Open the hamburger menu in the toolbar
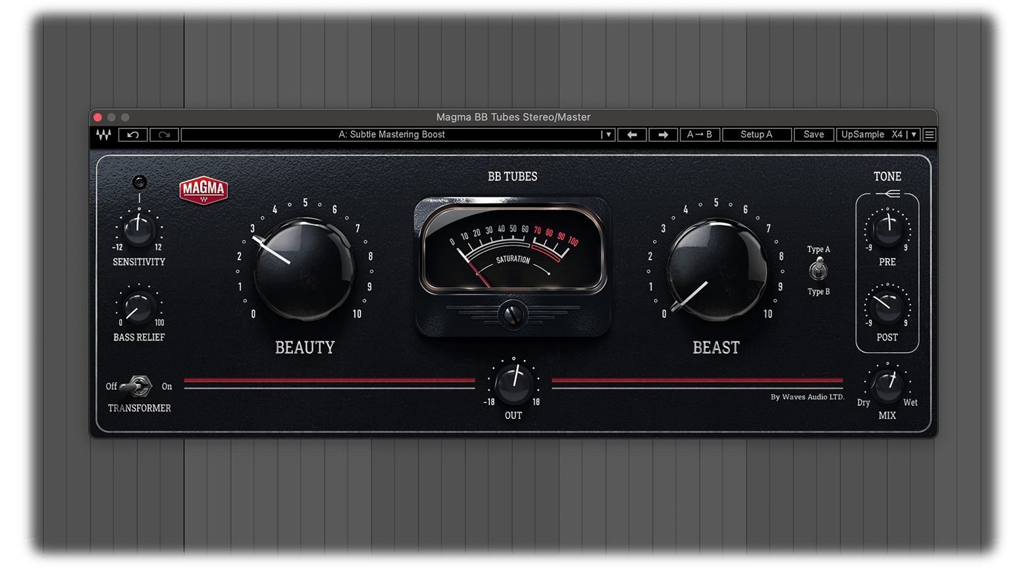 point(930,134)
